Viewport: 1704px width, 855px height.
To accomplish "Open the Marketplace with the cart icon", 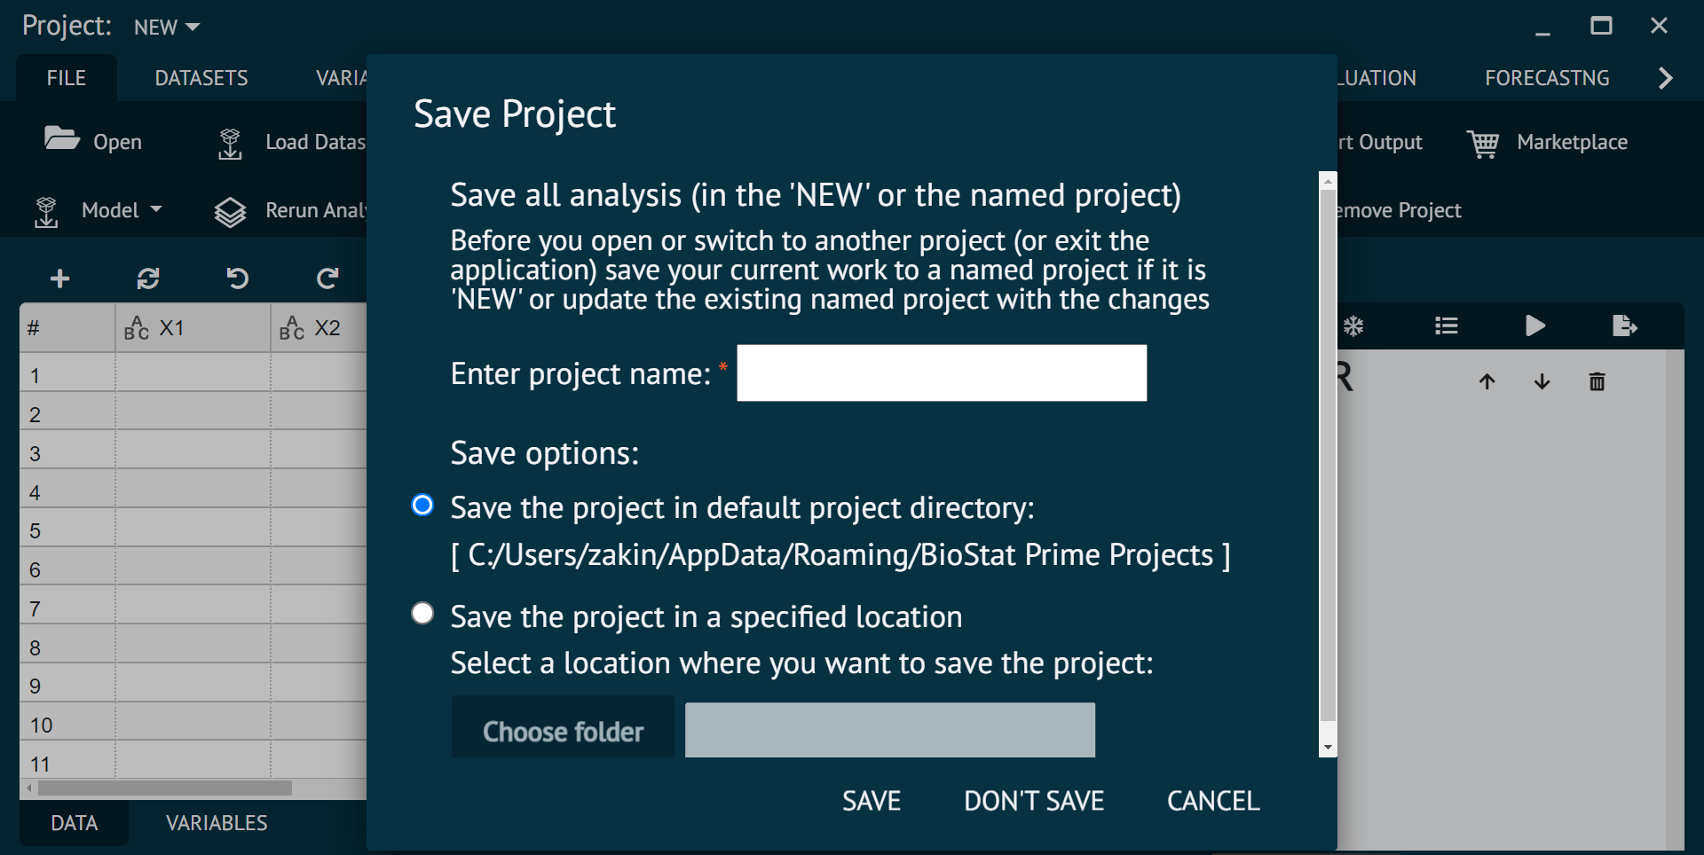I will (x=1483, y=142).
